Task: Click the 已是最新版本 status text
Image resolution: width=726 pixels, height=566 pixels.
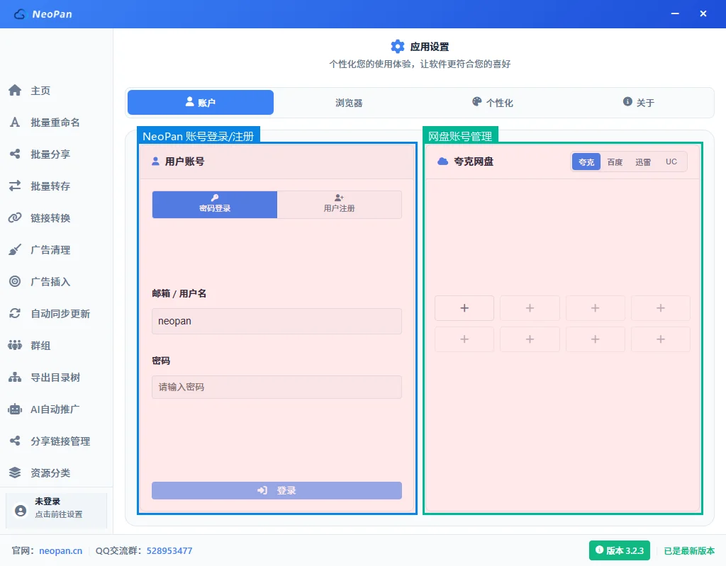Action: tap(689, 550)
